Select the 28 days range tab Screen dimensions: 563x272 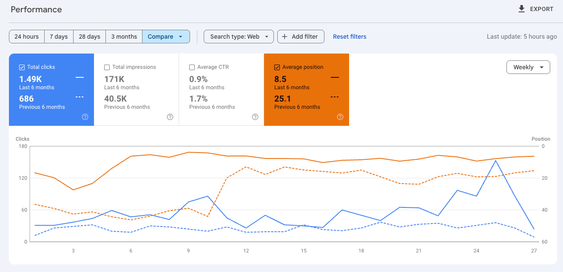point(90,37)
